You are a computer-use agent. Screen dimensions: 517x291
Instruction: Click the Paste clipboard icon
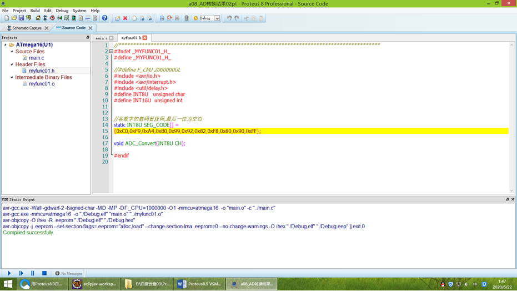(x=261, y=18)
